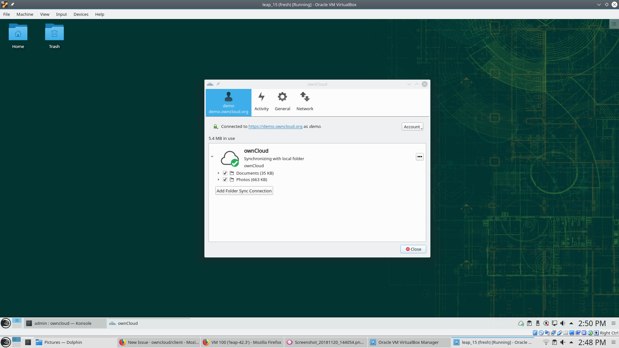
Task: Switch to Screenshot_20181120 image viewer task
Action: pos(326,342)
